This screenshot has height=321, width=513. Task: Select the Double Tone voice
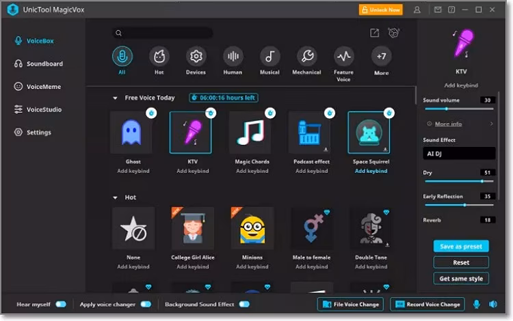[371, 228]
